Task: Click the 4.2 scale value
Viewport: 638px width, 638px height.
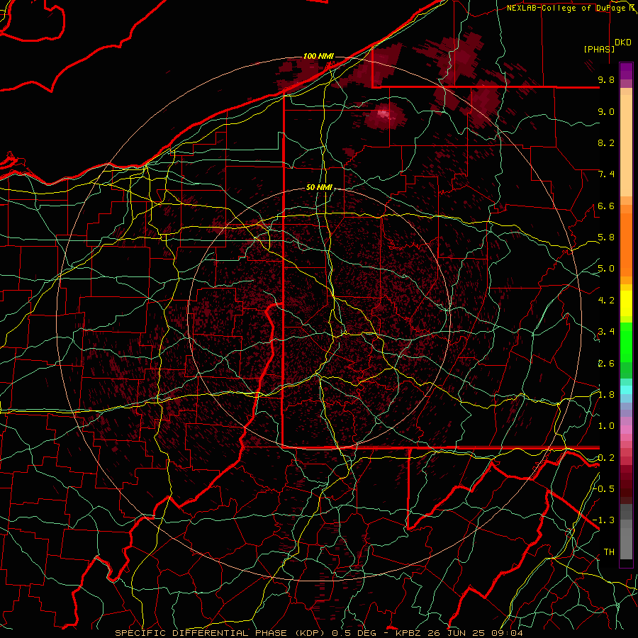Action: pyautogui.click(x=606, y=301)
